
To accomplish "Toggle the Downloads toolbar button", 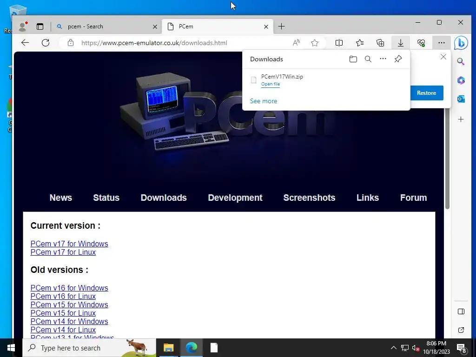I will pyautogui.click(x=401, y=43).
